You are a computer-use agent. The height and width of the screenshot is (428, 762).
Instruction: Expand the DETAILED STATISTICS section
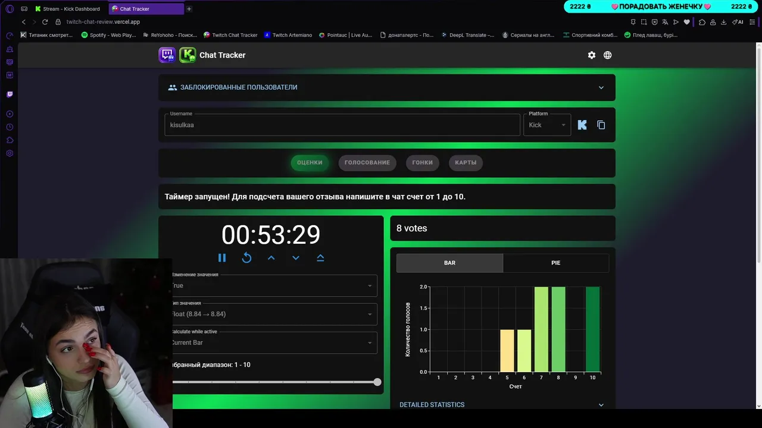coord(502,404)
